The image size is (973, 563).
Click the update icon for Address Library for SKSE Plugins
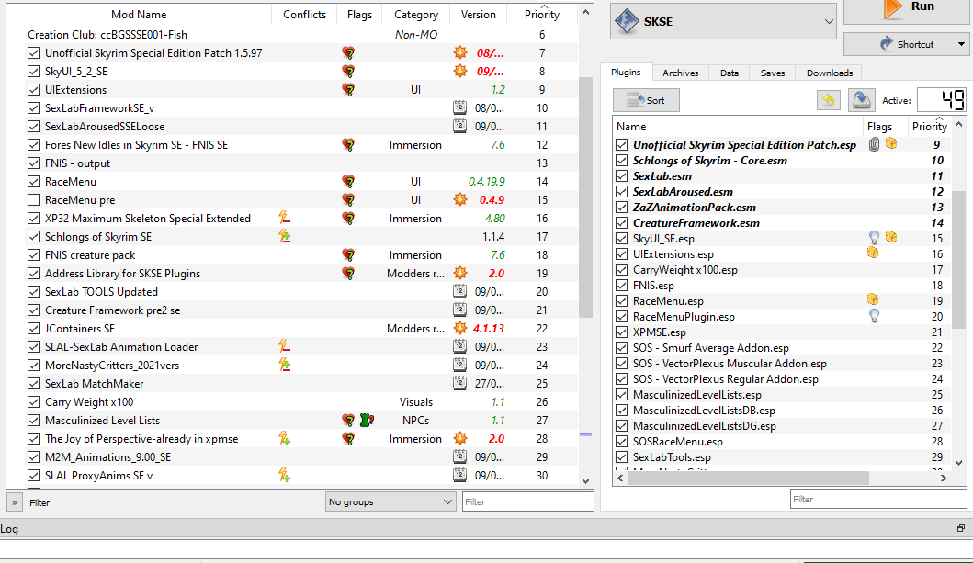click(x=459, y=273)
